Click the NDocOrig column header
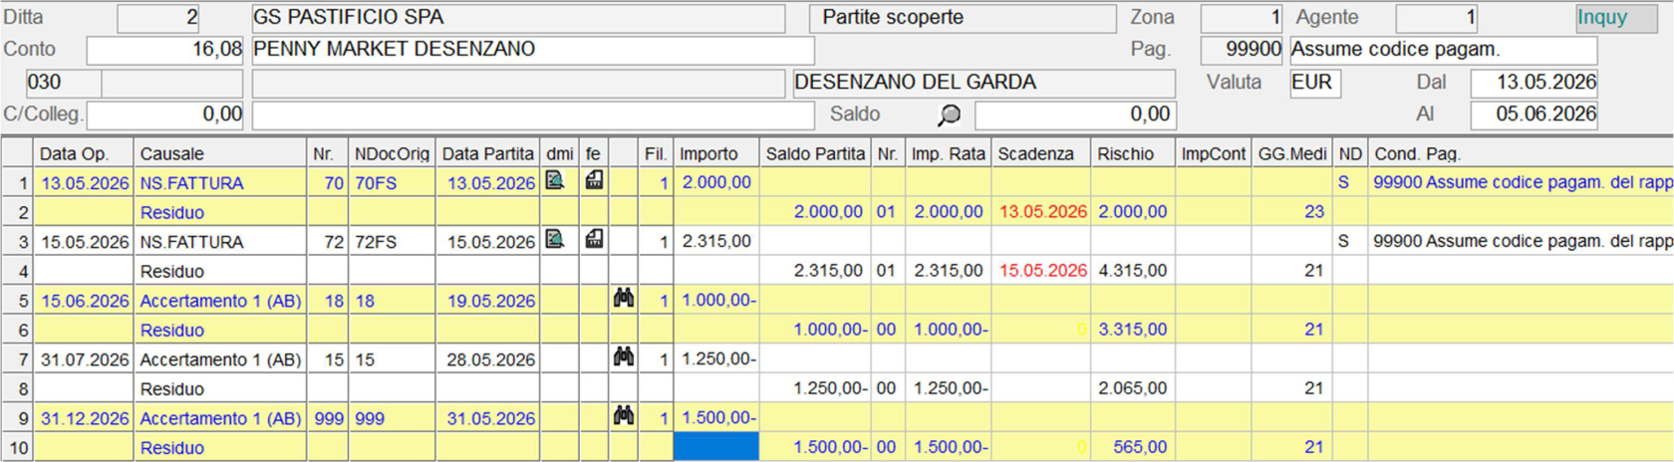 [x=393, y=153]
